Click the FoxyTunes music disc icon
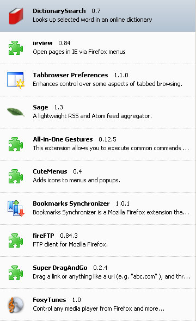This screenshot has width=196, height=321. click(16, 305)
